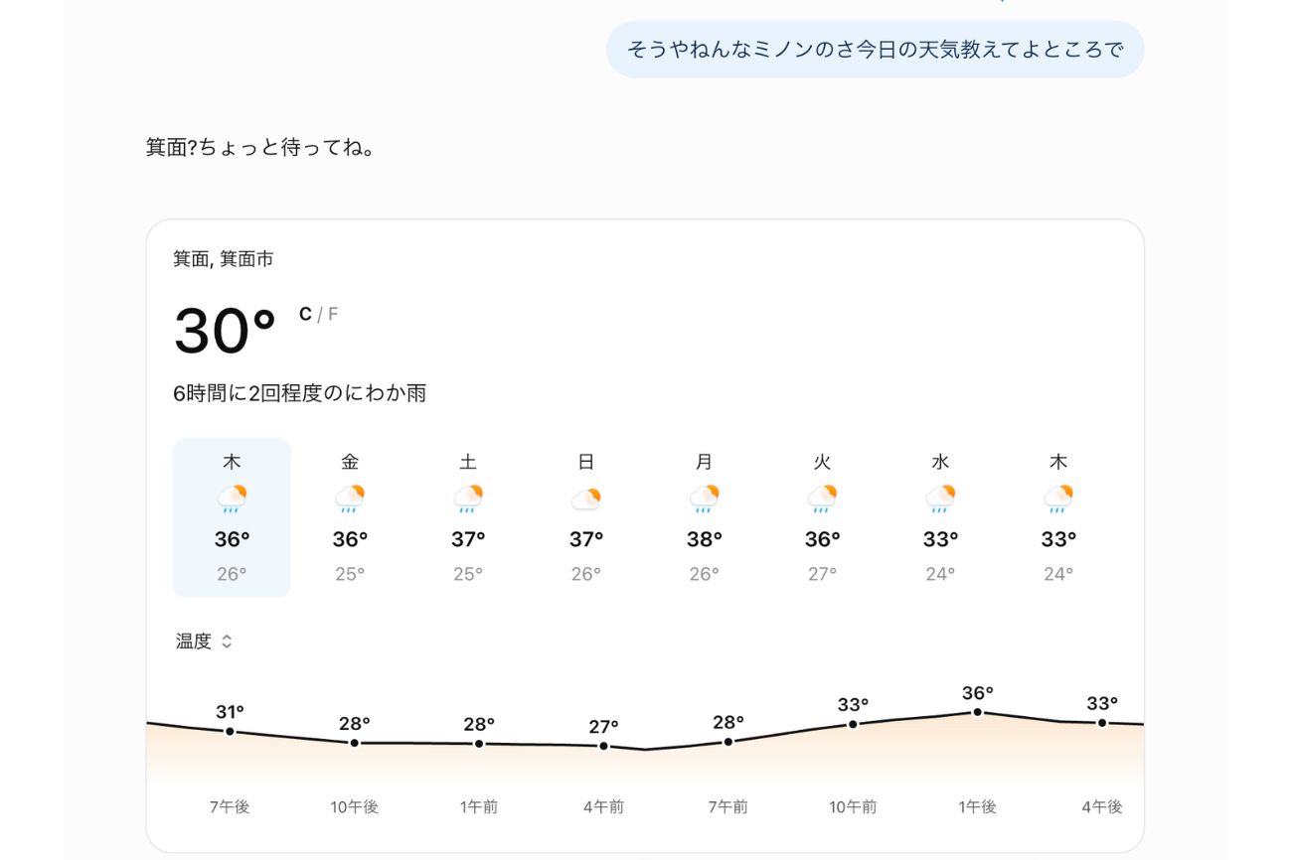The width and height of the screenshot is (1292, 860).
Task: Click the 36° point at 1午後 on graph
Action: point(978,712)
